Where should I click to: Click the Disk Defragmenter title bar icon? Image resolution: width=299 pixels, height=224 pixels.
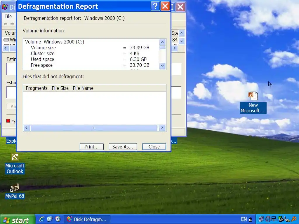(x=5, y=7)
